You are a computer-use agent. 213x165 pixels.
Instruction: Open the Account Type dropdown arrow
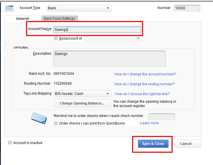108,8
